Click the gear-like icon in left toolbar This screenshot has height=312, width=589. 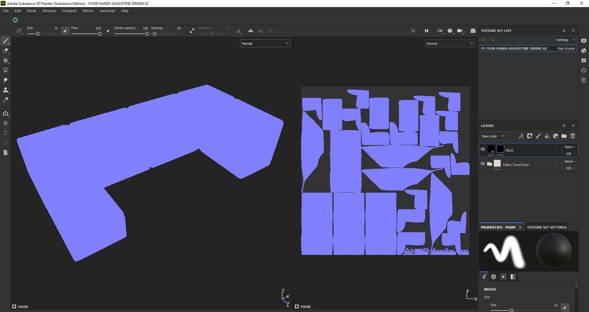6,123
